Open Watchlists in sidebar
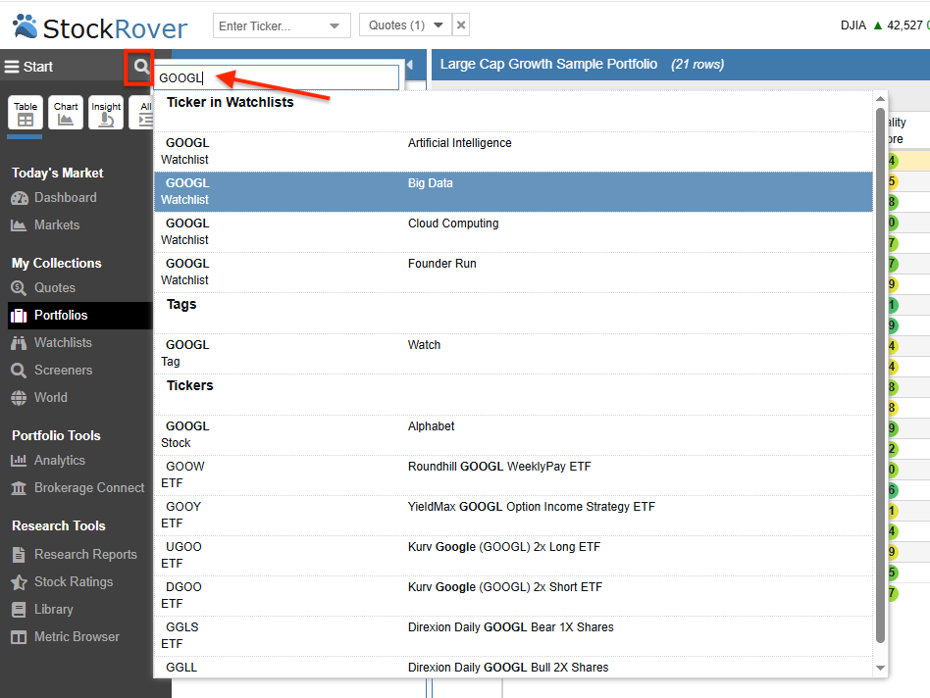 (52, 342)
